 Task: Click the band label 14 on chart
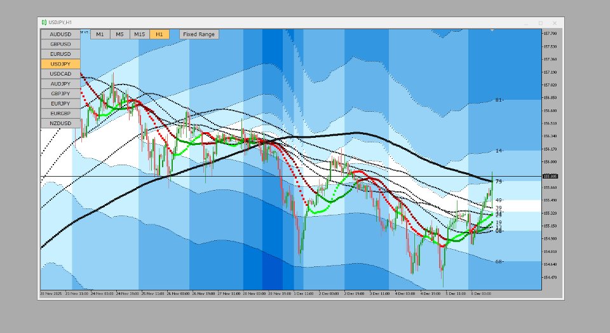(499, 151)
